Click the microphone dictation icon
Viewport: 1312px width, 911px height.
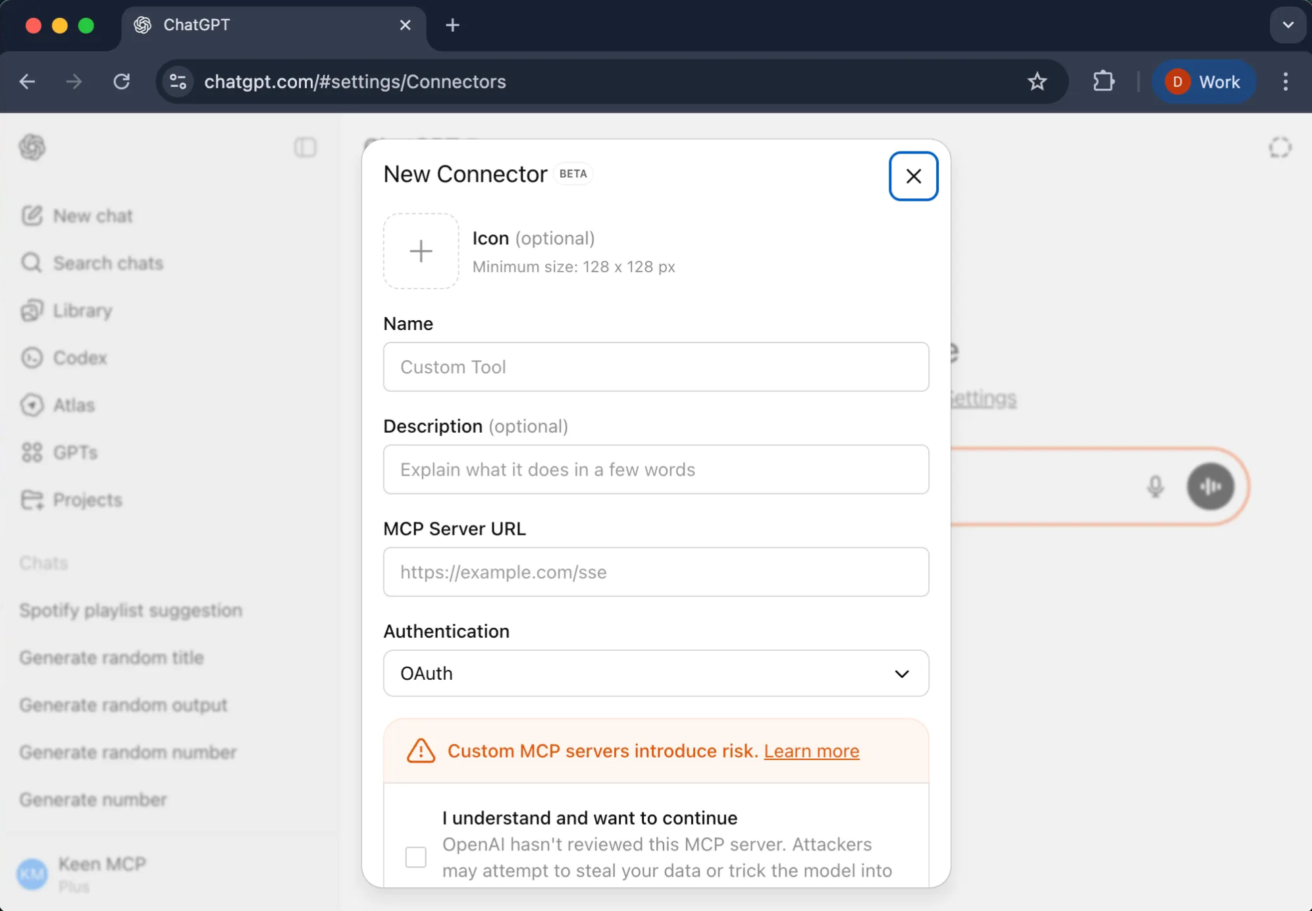(1155, 487)
